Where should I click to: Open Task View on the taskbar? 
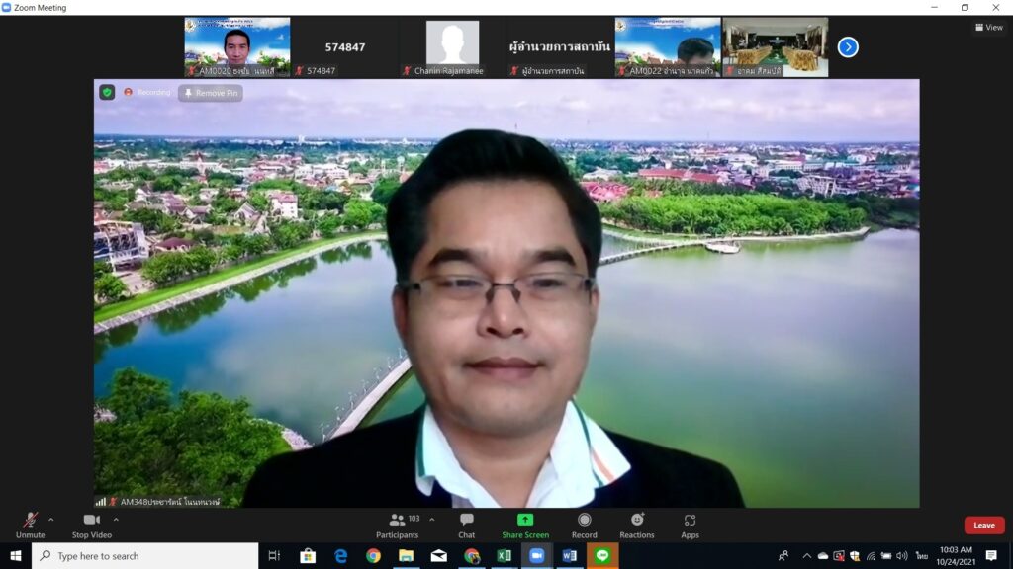pyautogui.click(x=275, y=556)
